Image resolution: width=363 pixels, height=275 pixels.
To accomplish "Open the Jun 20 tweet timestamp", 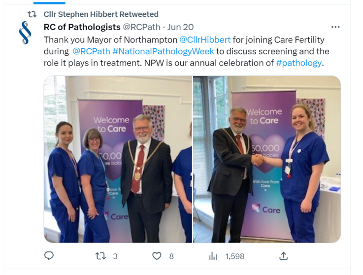I will point(180,27).
